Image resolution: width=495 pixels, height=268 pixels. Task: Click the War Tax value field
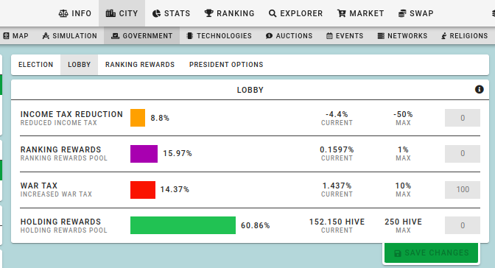point(463,190)
